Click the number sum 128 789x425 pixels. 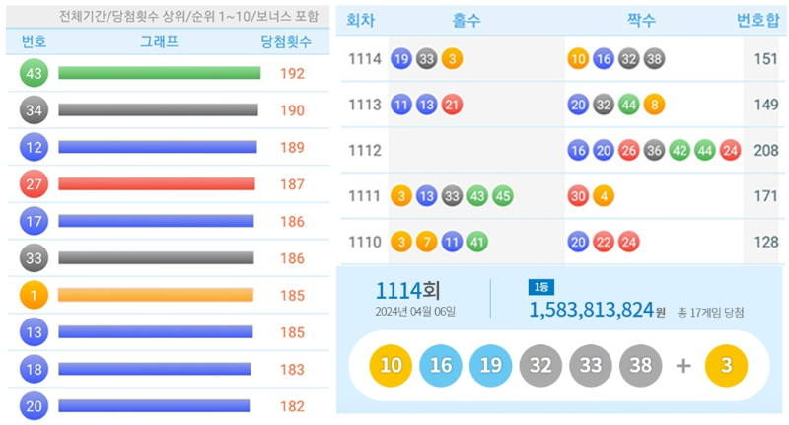tap(766, 242)
